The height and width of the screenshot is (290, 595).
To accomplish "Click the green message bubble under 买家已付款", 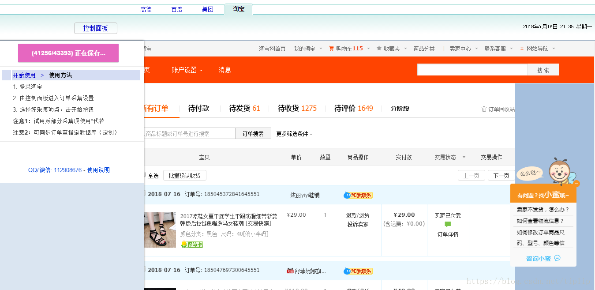I will (x=448, y=224).
